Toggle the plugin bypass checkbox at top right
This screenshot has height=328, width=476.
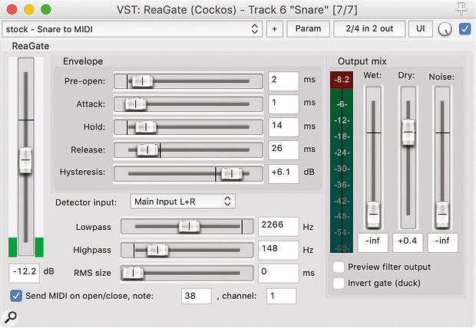click(x=464, y=29)
